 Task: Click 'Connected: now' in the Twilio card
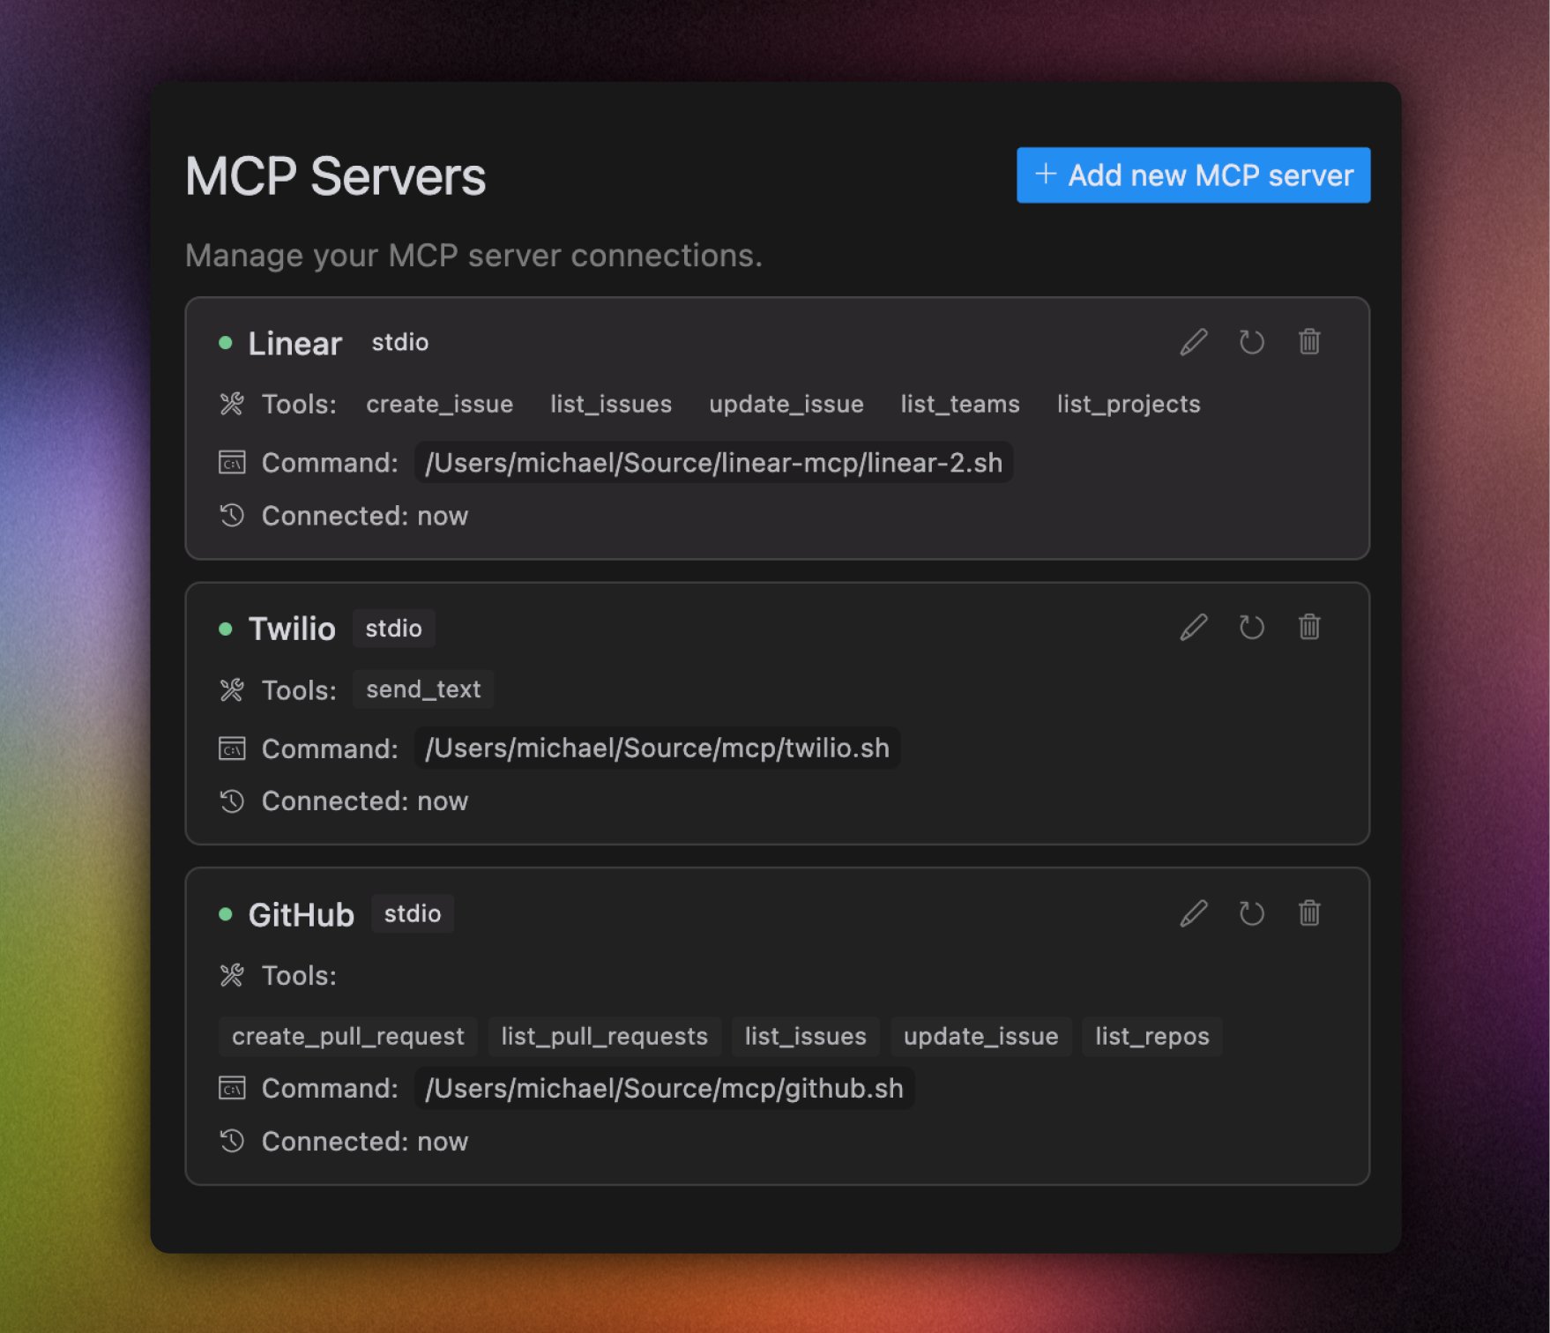click(x=365, y=801)
